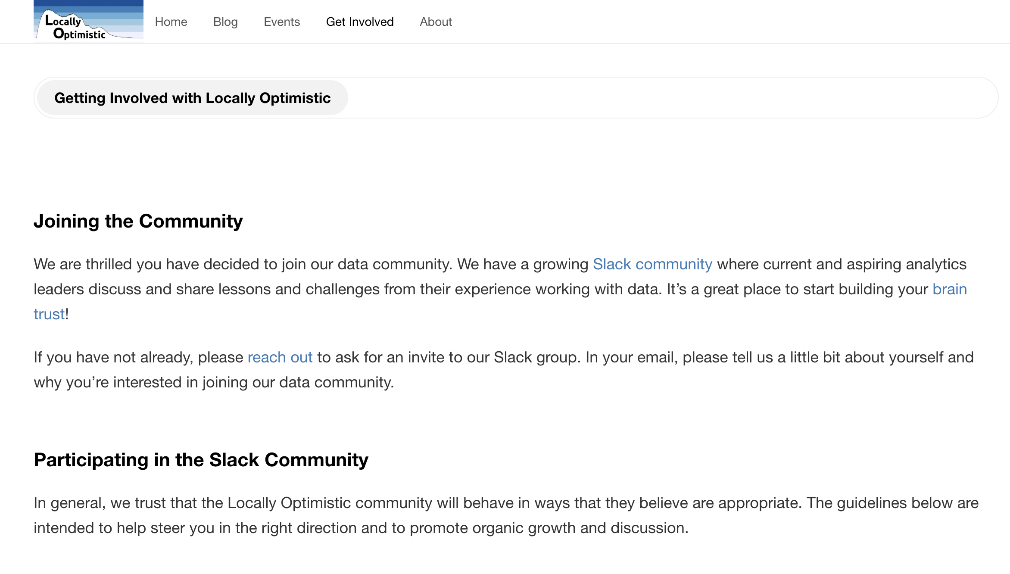Click the Getting Involved with Locally Optimistic pill
This screenshot has height=574, width=1010.
pyautogui.click(x=192, y=97)
